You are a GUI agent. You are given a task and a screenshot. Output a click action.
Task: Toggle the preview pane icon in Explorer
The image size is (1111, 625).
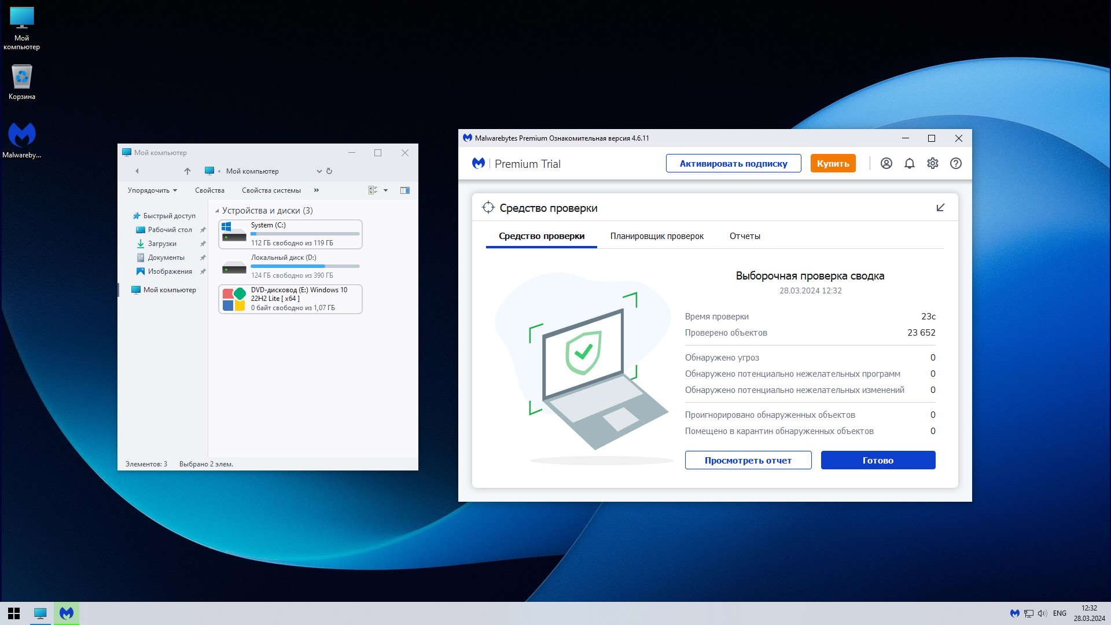[405, 190]
